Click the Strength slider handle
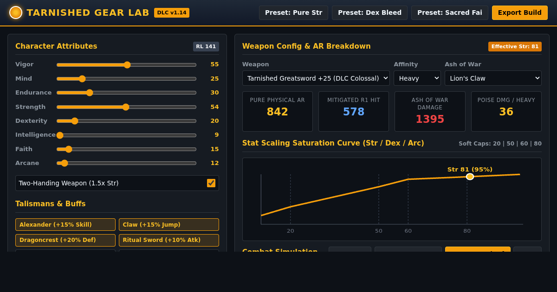This screenshot has width=557, height=292. point(126,107)
